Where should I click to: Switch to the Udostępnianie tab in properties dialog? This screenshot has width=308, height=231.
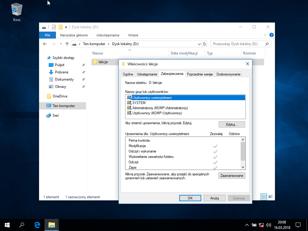click(147, 74)
